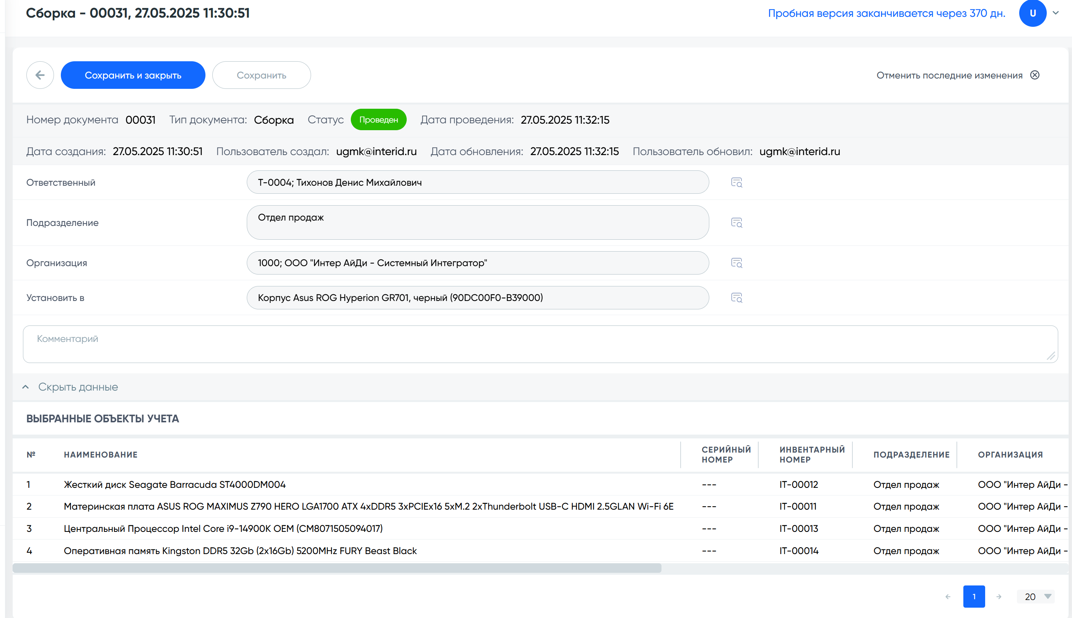
Task: Click inventory number 'IT-00013'
Action: pyautogui.click(x=798, y=528)
